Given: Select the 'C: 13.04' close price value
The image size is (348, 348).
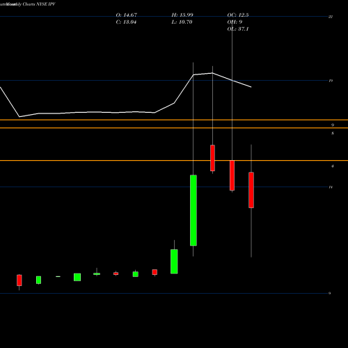Looking at the screenshot, I should pos(126,22).
